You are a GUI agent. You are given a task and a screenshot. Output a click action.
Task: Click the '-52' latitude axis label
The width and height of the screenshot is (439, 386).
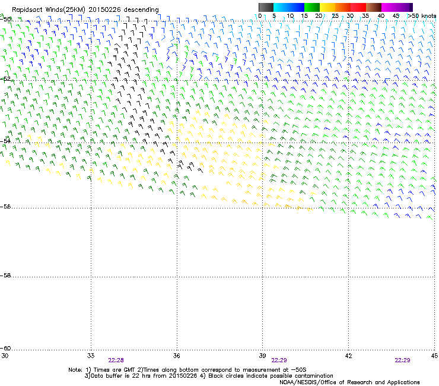(x=5, y=79)
